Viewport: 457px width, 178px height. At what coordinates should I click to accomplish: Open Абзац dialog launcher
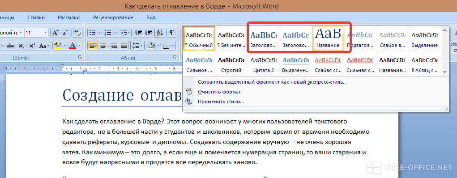[x=175, y=58]
